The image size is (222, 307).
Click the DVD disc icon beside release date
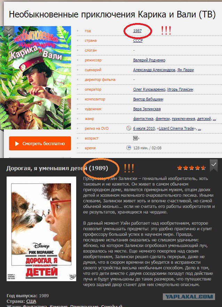[128, 128]
